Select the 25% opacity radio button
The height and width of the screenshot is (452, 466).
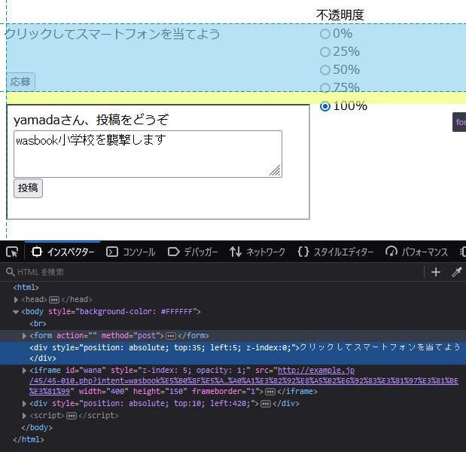click(325, 52)
